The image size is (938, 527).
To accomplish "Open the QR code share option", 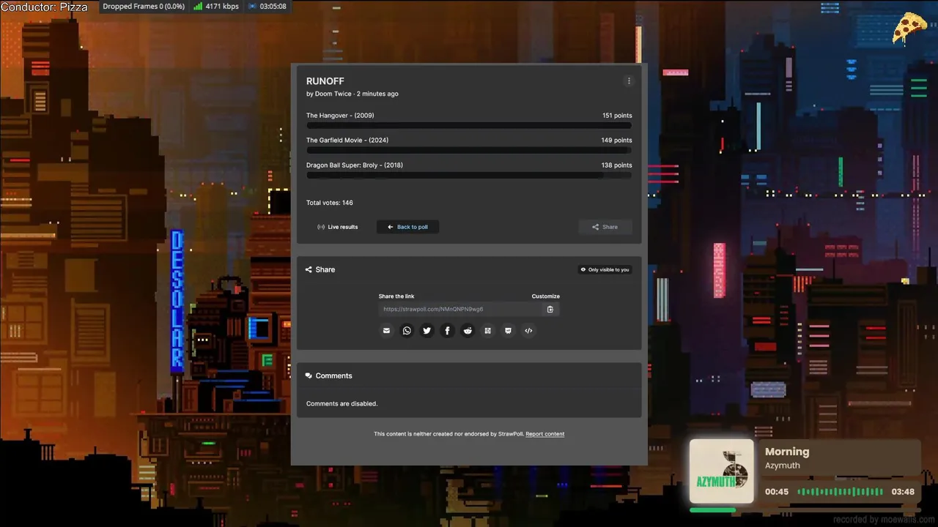I will 487,331.
